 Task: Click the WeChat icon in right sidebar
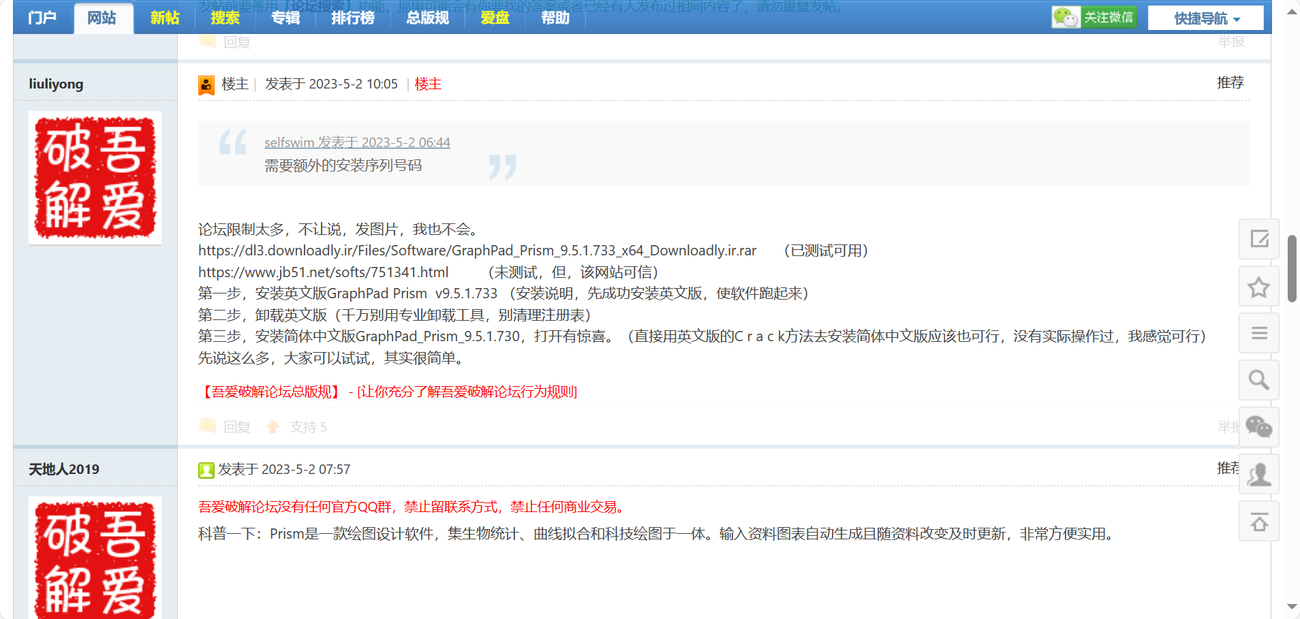[x=1258, y=427]
